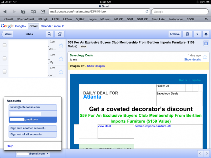
Task: Star the Saveology Deals message
Action: [x=205, y=57]
